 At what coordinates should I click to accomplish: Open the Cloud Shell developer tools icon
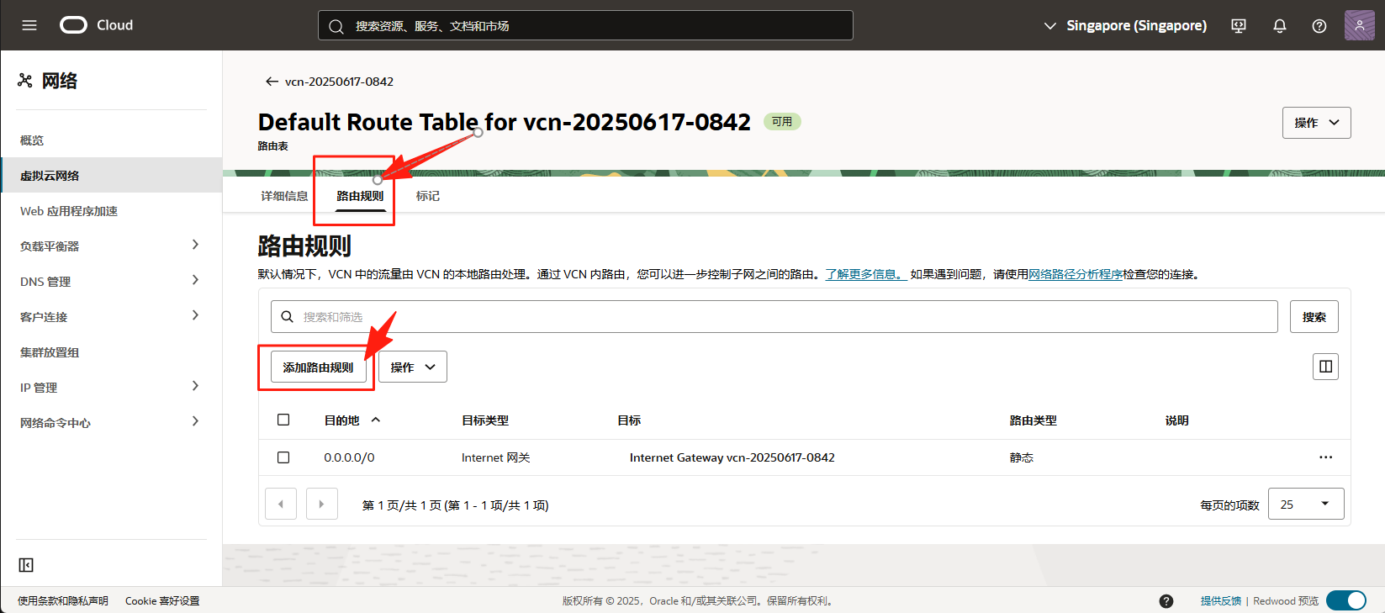tap(1239, 26)
